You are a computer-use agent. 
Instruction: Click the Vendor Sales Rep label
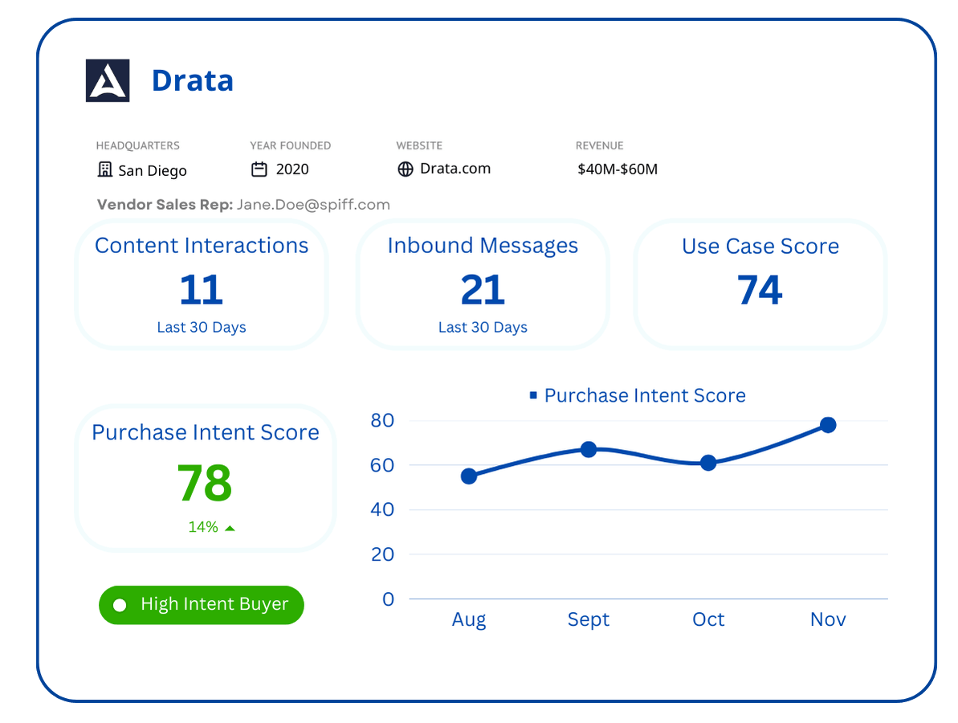tap(165, 205)
